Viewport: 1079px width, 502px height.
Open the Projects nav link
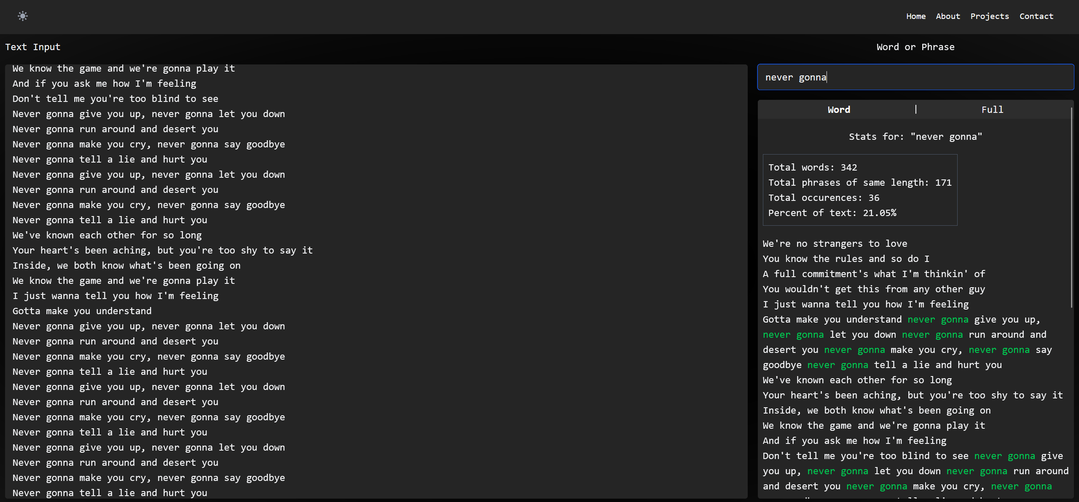990,16
